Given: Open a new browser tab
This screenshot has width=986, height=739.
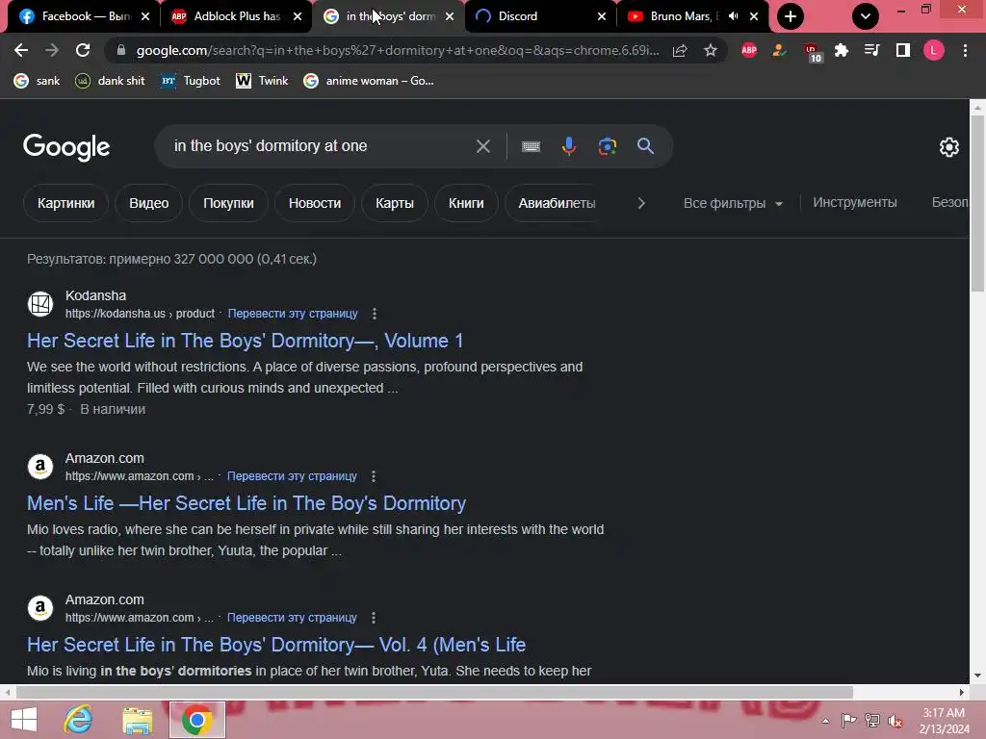Looking at the screenshot, I should (791, 16).
